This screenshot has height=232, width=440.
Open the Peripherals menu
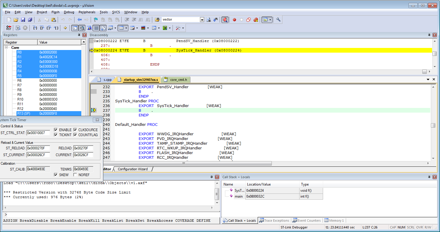[x=87, y=12]
